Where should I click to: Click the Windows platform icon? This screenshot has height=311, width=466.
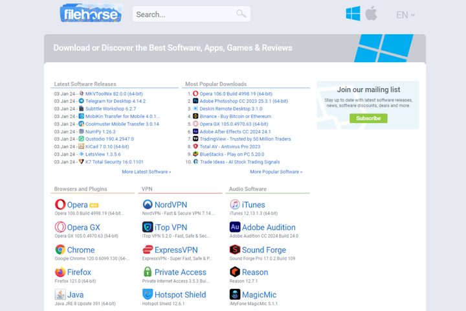coord(353,14)
